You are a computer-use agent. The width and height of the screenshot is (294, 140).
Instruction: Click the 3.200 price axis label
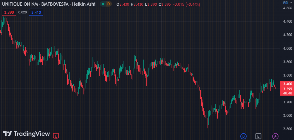(288, 102)
